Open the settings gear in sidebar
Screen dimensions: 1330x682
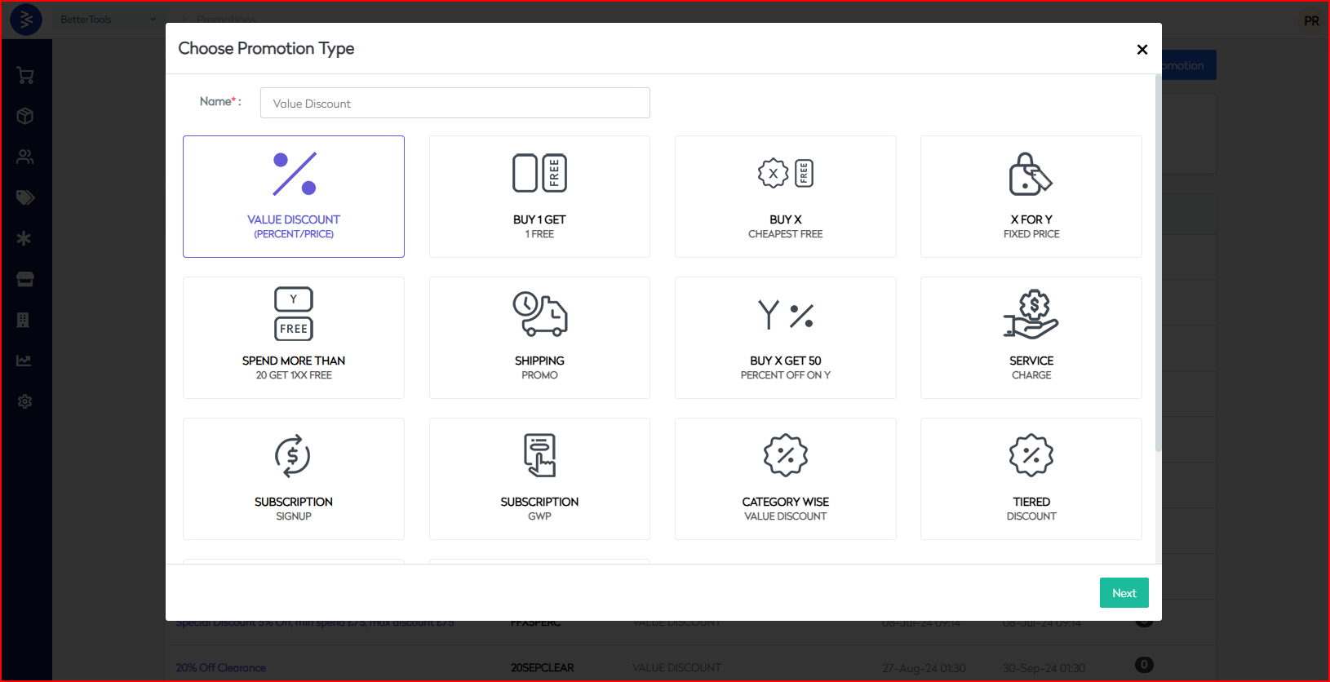(25, 401)
